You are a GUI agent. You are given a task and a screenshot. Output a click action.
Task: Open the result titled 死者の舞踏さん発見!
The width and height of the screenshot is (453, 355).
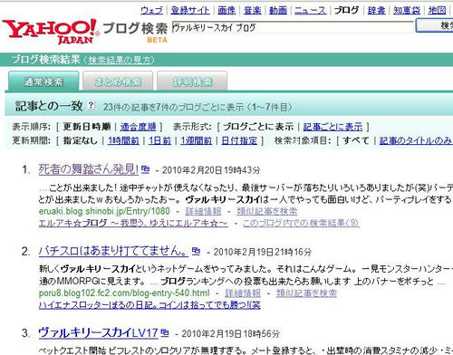pyautogui.click(x=89, y=169)
